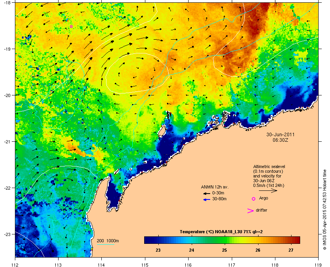330x267 pixels.
Task: Click the 27 tick label under the colorbar
Action: coord(291,250)
